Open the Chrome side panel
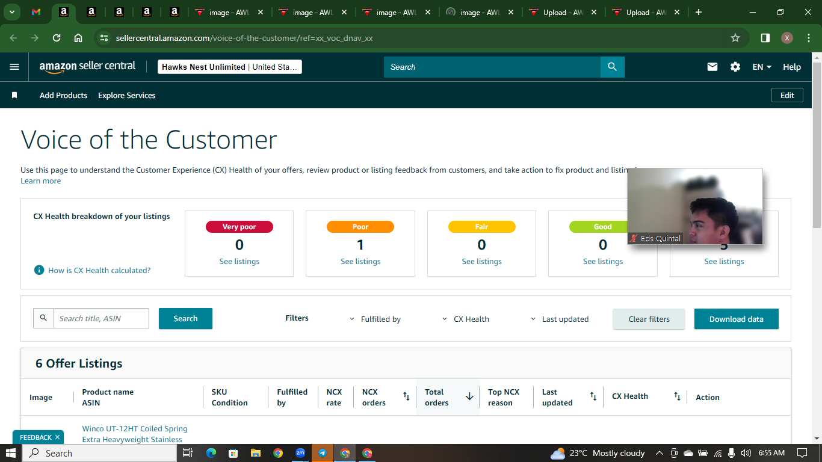Image resolution: width=822 pixels, height=462 pixels. pos(765,38)
